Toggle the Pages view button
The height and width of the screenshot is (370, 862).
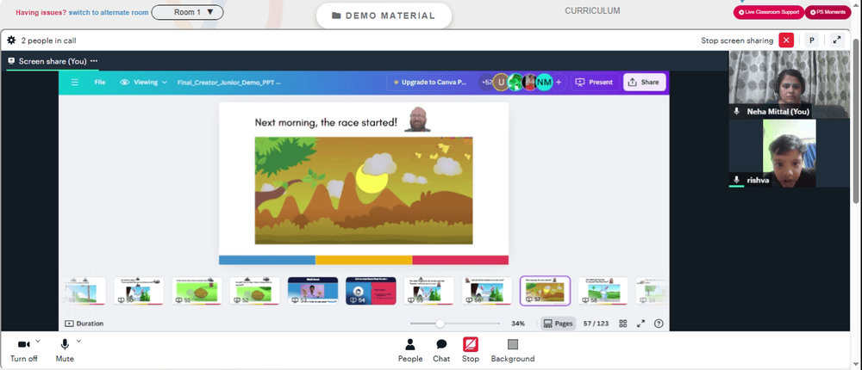[558, 324]
